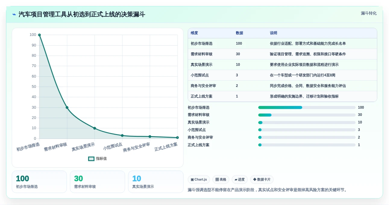
Task: Click the 小范围试点 data point on the line
Action: tap(122, 136)
